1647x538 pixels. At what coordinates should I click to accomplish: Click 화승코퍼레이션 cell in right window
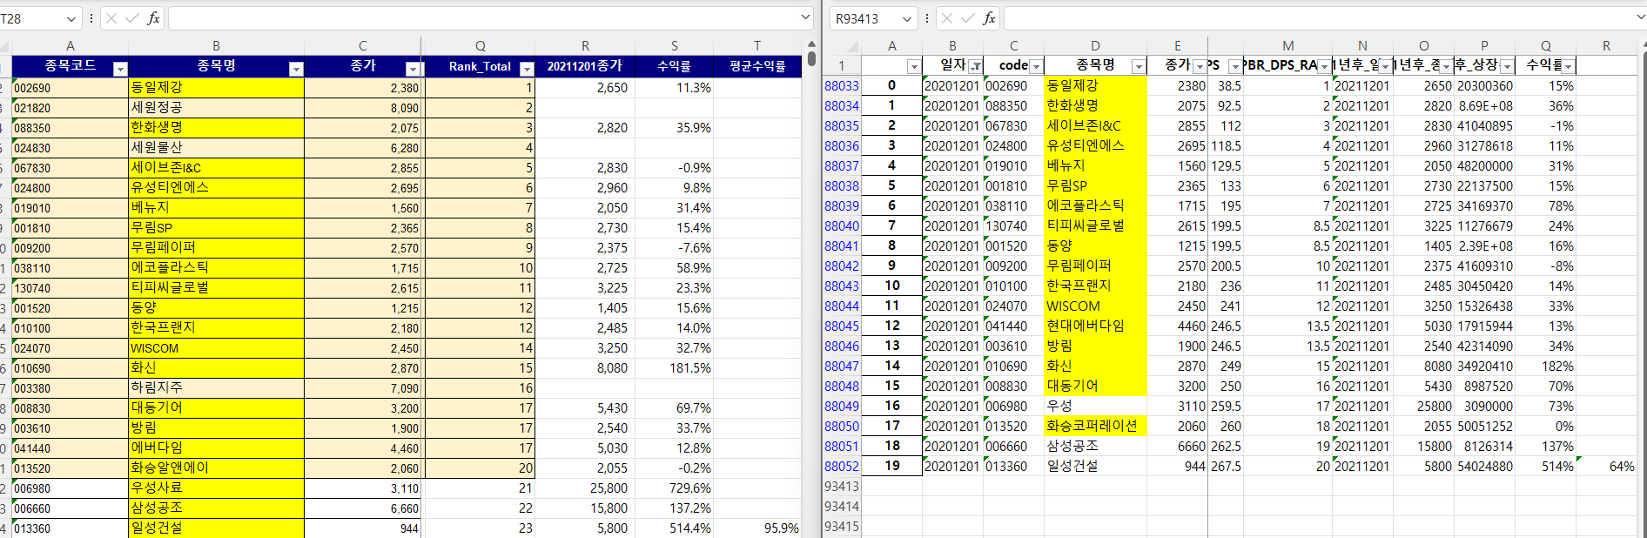[1095, 426]
